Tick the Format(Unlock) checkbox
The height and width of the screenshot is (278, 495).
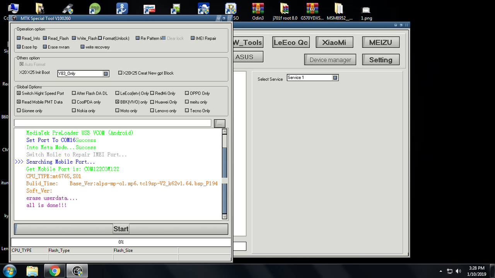(100, 38)
